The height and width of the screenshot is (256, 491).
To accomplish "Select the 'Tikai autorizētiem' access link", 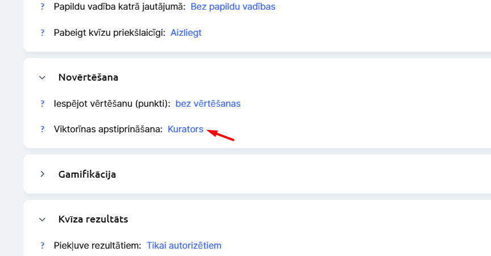I will [184, 246].
